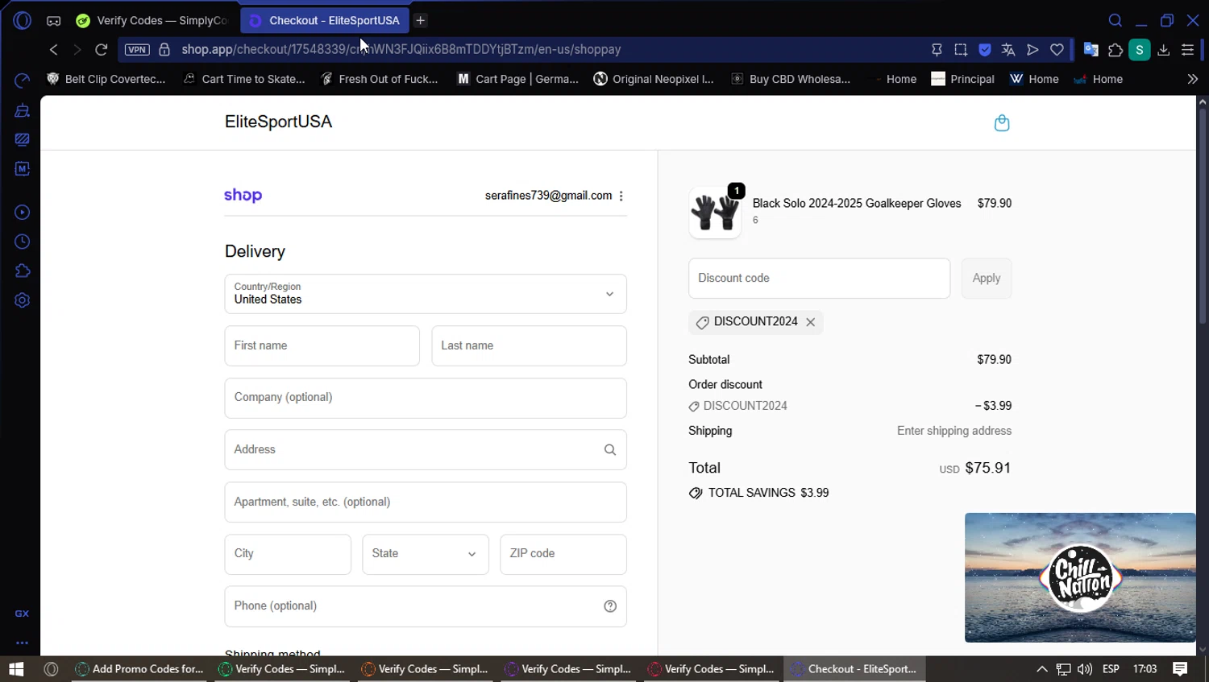This screenshot has height=682, width=1209.
Task: Open account options next to email
Action: (x=621, y=196)
